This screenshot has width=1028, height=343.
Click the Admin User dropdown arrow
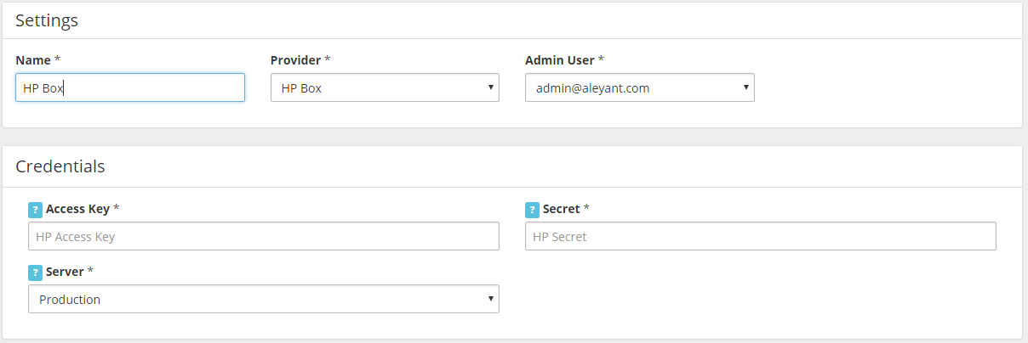tap(745, 87)
